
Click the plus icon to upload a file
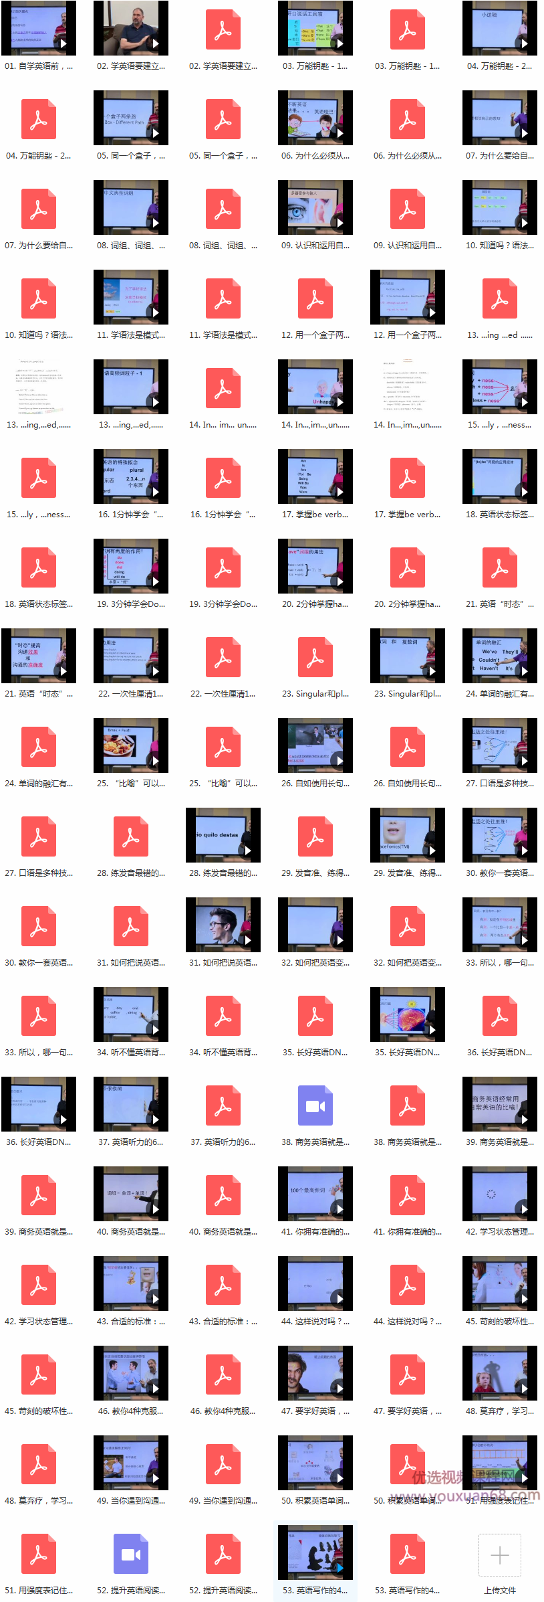tap(499, 1554)
